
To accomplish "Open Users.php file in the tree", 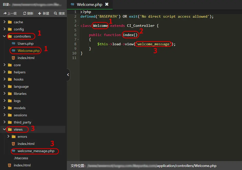I will [25, 43].
